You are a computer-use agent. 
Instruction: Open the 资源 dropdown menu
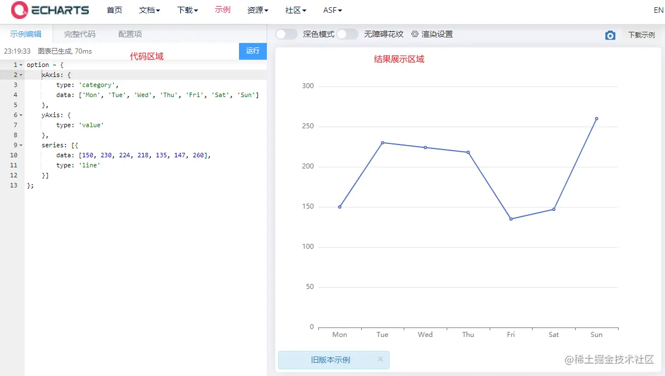click(258, 9)
